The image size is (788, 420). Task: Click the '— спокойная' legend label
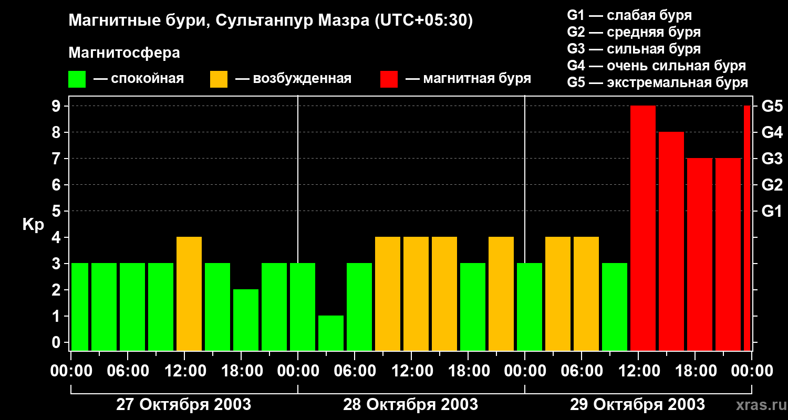pos(139,79)
